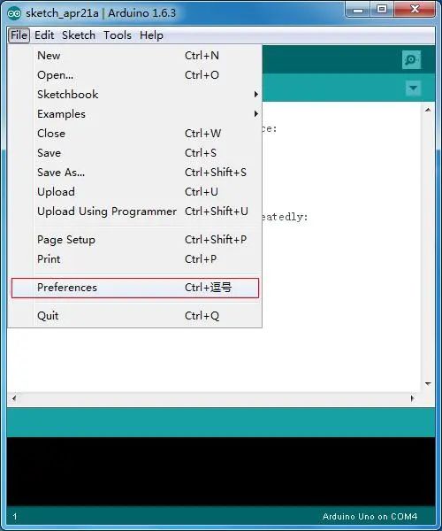The height and width of the screenshot is (531, 442).
Task: Maximize the Arduino window
Action: coord(382,10)
